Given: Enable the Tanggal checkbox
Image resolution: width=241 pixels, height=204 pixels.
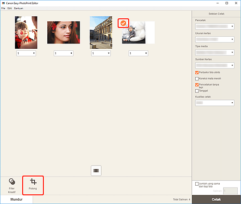Looking at the screenshot, I should click(197, 91).
